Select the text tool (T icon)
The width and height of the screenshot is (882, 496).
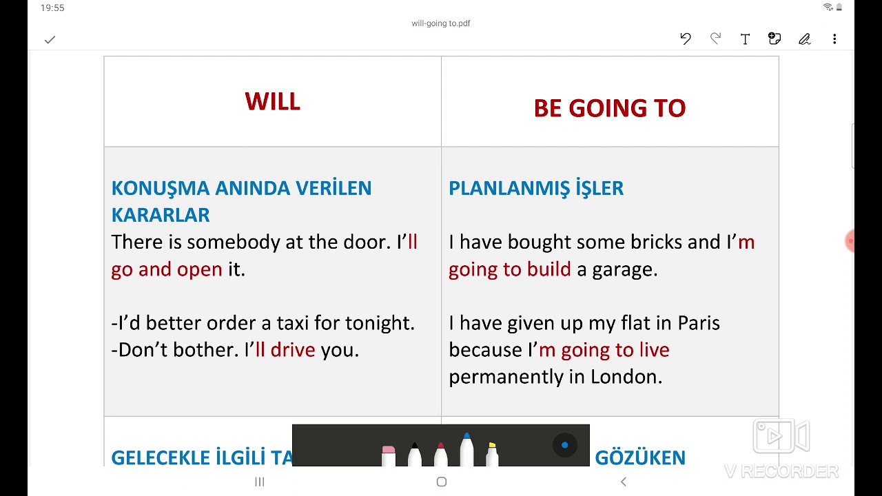click(x=745, y=39)
